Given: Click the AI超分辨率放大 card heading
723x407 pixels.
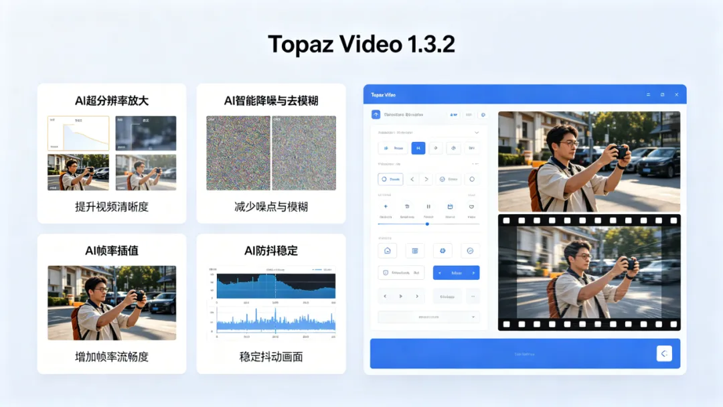Looking at the screenshot, I should tap(112, 100).
